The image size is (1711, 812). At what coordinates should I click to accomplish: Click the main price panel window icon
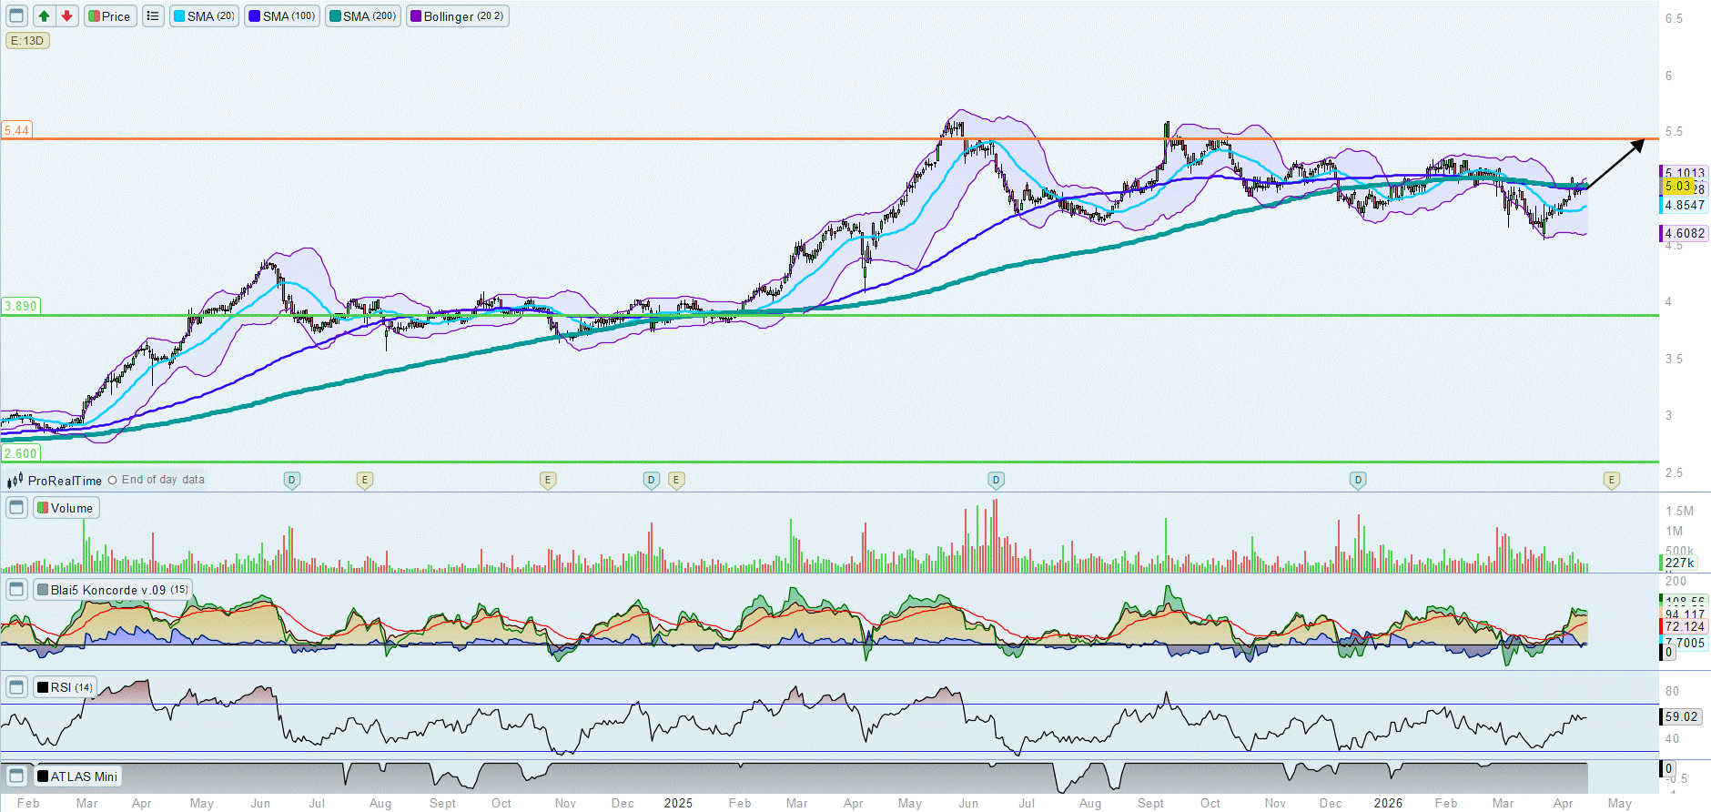(x=16, y=16)
